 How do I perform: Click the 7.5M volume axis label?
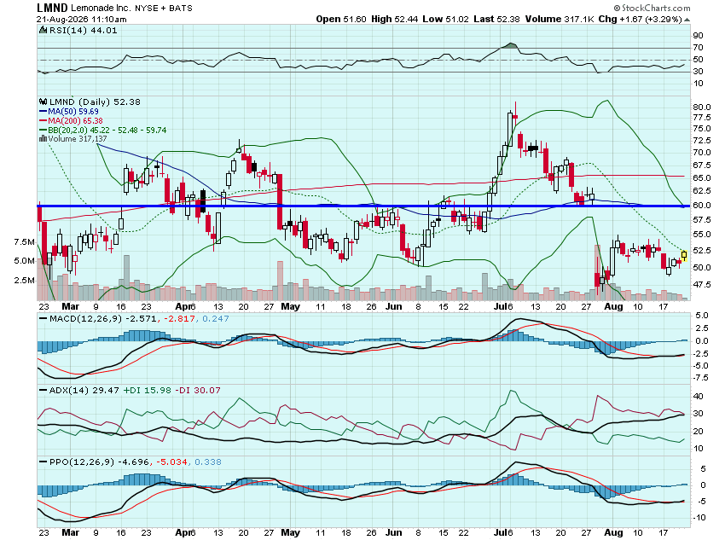point(24,241)
